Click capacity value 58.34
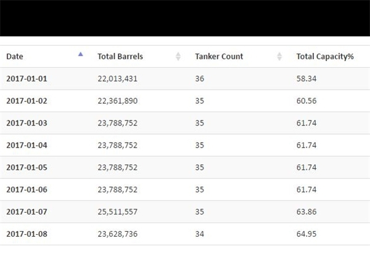This screenshot has height=257, width=370. 306,79
